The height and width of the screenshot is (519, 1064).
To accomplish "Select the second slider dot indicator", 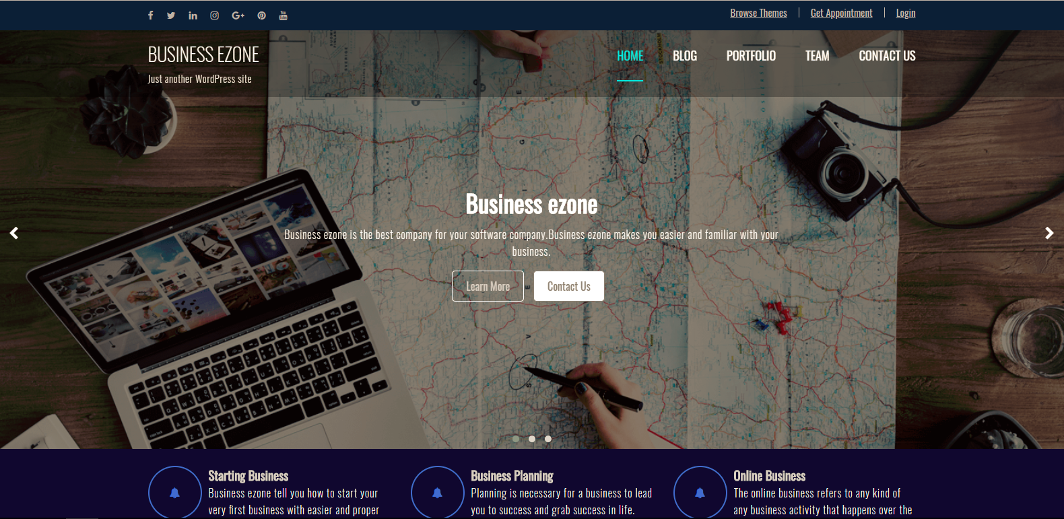I will (x=532, y=439).
